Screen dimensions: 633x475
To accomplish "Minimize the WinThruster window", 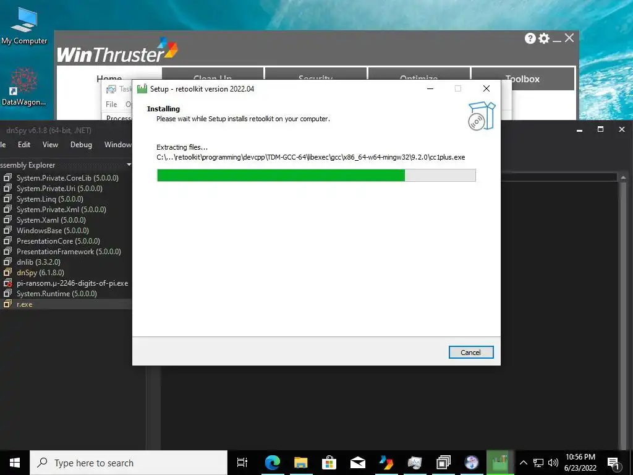I will pyautogui.click(x=557, y=40).
